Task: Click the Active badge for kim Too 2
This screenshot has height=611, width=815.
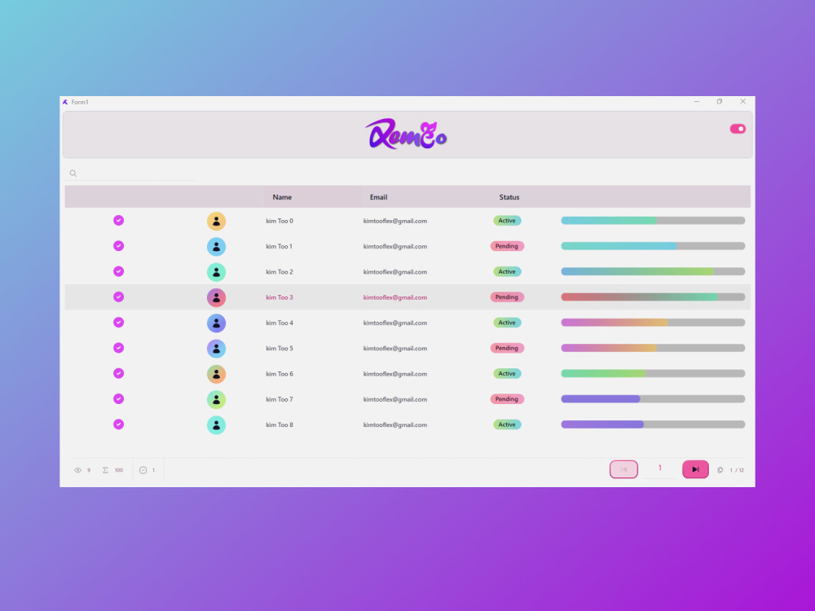Action: tap(507, 272)
